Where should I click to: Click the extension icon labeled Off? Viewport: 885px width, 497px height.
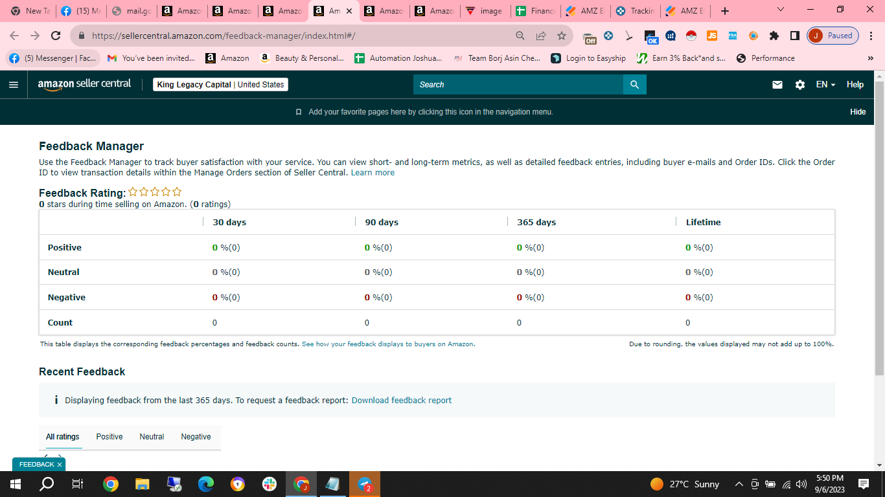(590, 36)
